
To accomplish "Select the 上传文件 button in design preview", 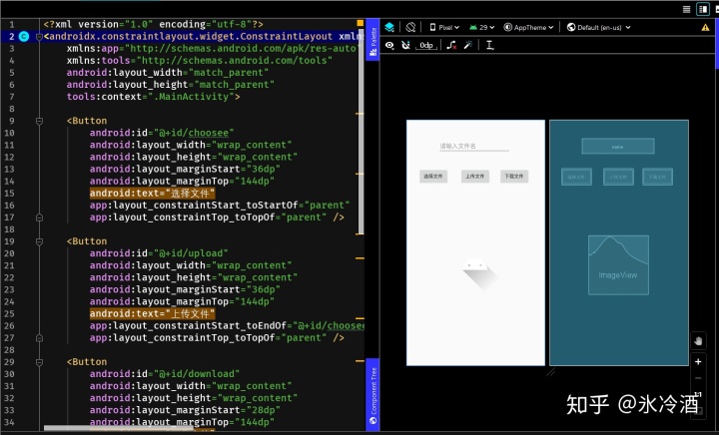I will (x=475, y=177).
